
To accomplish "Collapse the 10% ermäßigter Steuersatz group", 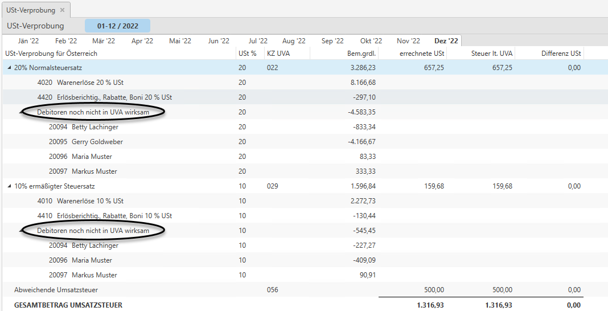I will pos(9,186).
